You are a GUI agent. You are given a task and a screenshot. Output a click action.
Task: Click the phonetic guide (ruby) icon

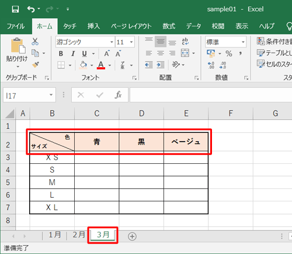pos(122,65)
